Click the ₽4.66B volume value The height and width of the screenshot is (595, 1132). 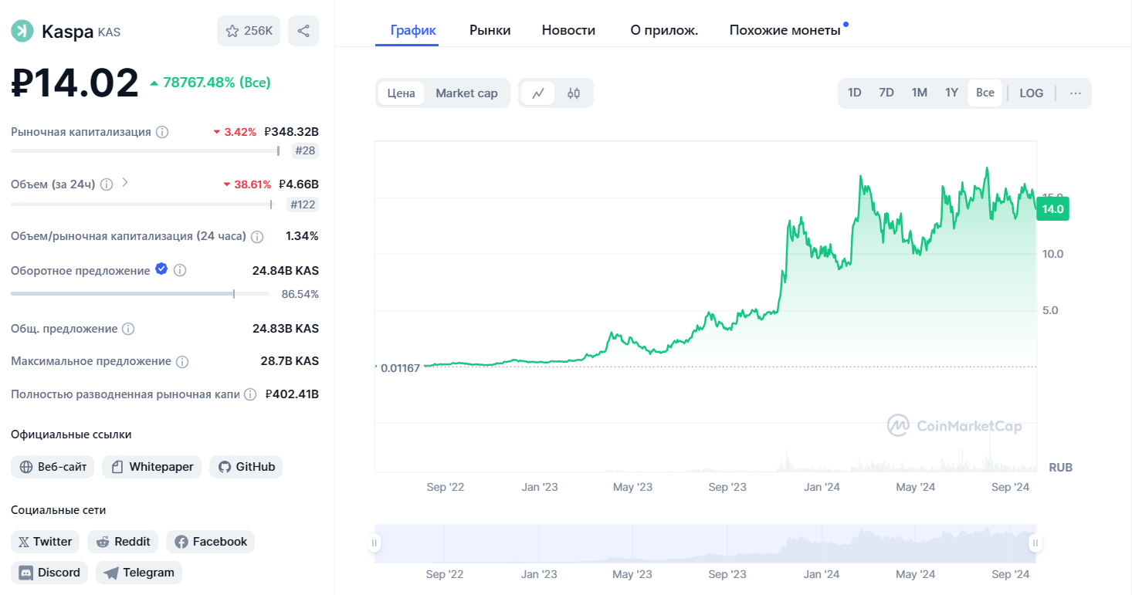click(298, 184)
